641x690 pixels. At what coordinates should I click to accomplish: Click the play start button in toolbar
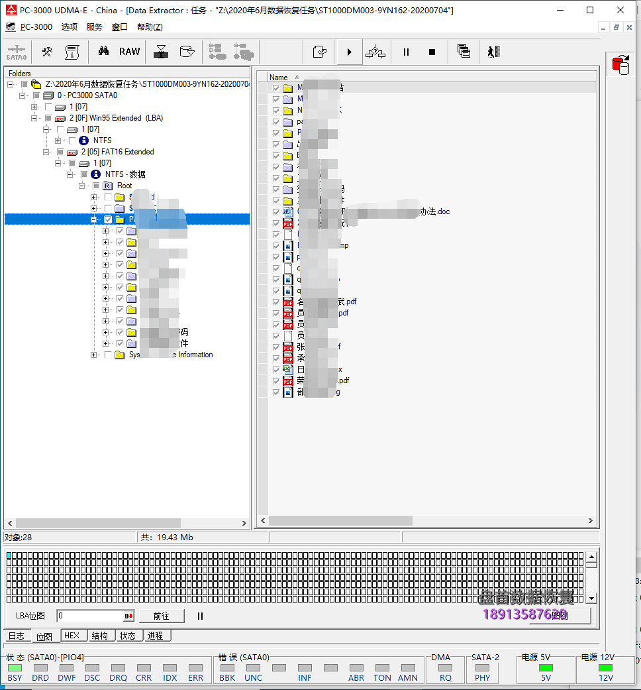(349, 52)
